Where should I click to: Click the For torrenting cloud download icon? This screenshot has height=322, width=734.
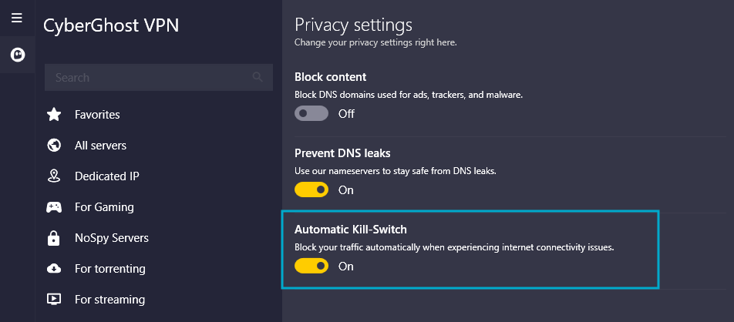click(x=54, y=269)
